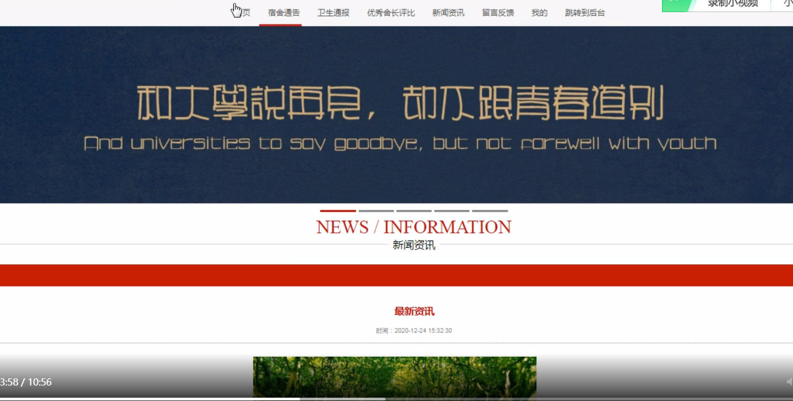Screen dimensions: 793x401
Task: Click the 跳转到后台 admin link
Action: tap(585, 12)
